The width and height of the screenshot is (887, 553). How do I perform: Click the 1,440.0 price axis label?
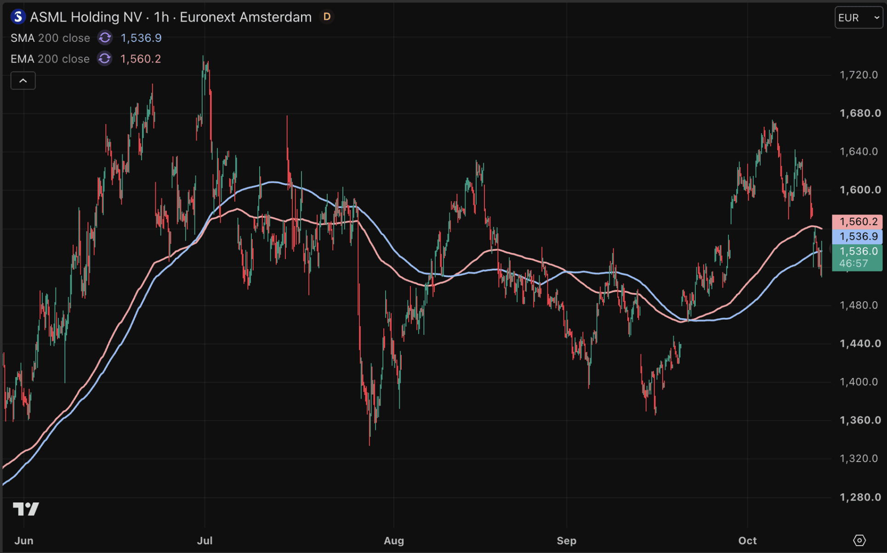(860, 344)
